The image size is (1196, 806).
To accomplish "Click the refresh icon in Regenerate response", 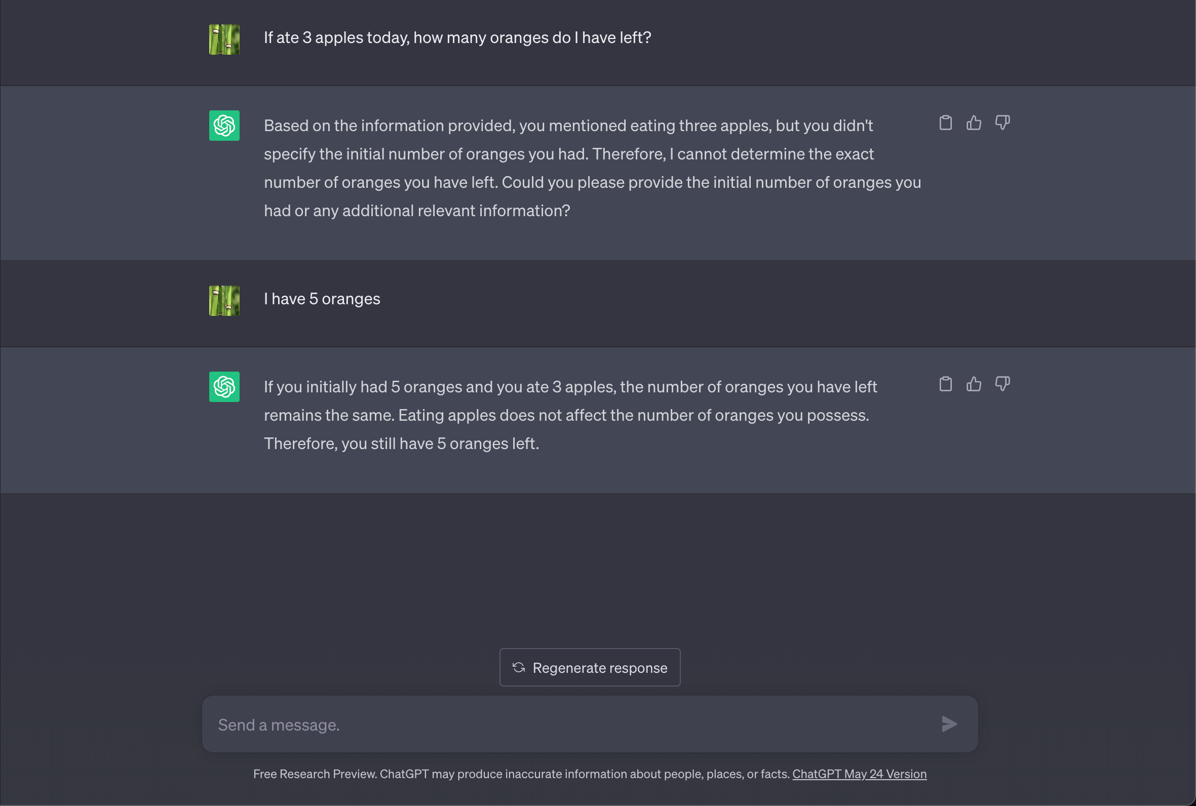I will click(519, 667).
